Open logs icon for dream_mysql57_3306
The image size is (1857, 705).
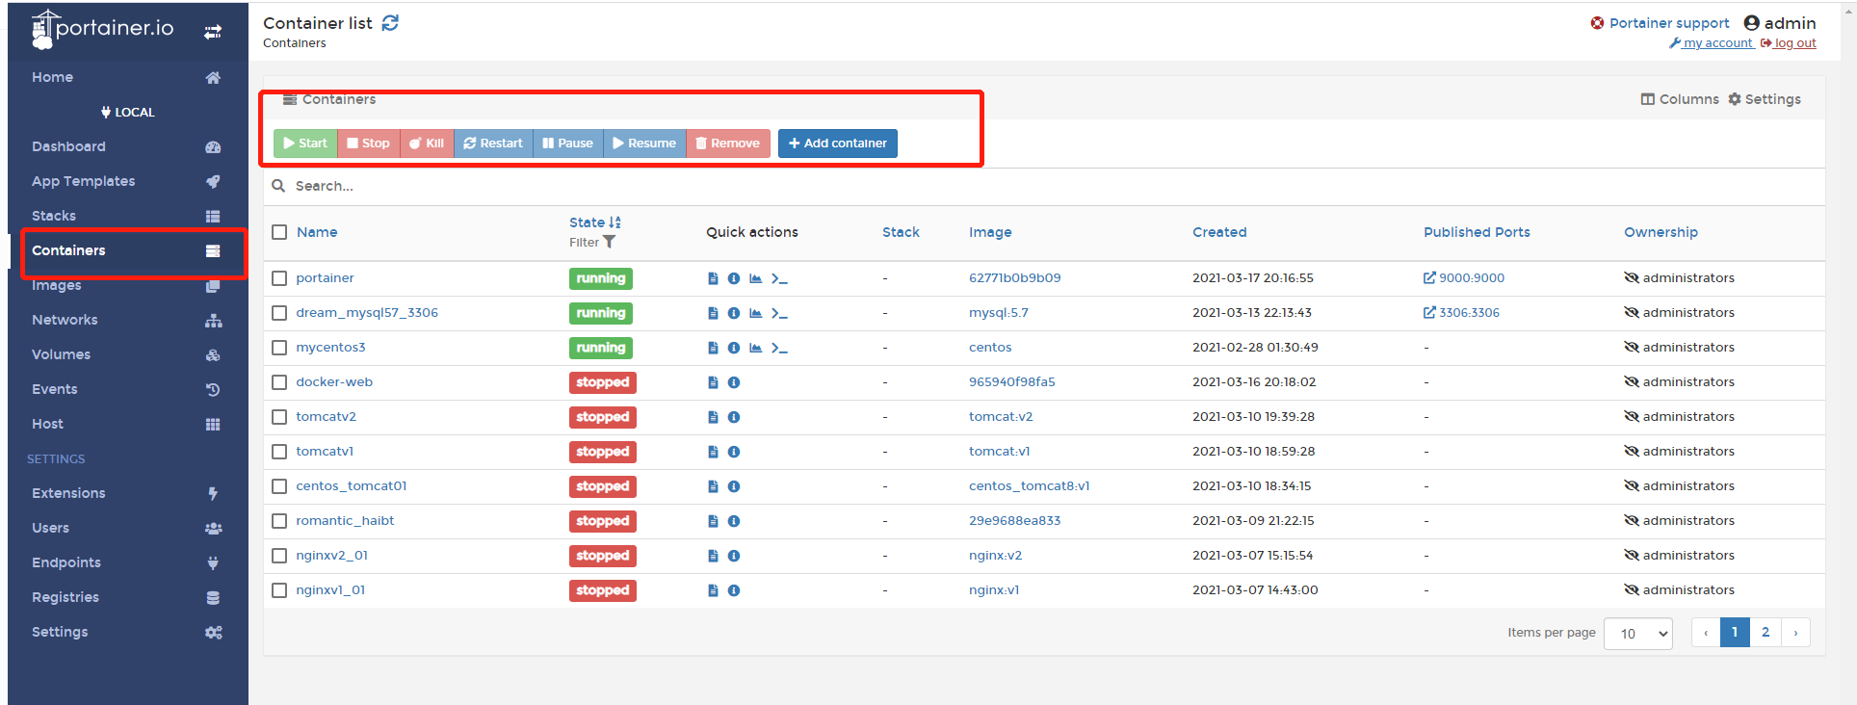click(713, 313)
